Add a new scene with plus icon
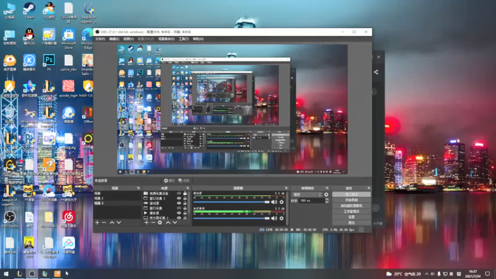The image size is (496, 279). click(97, 223)
